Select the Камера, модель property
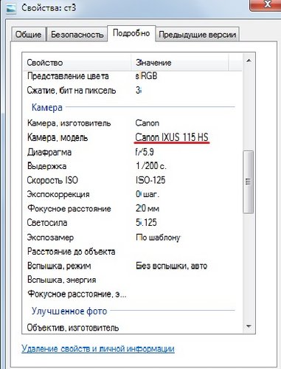281x369 pixels. [x=58, y=137]
